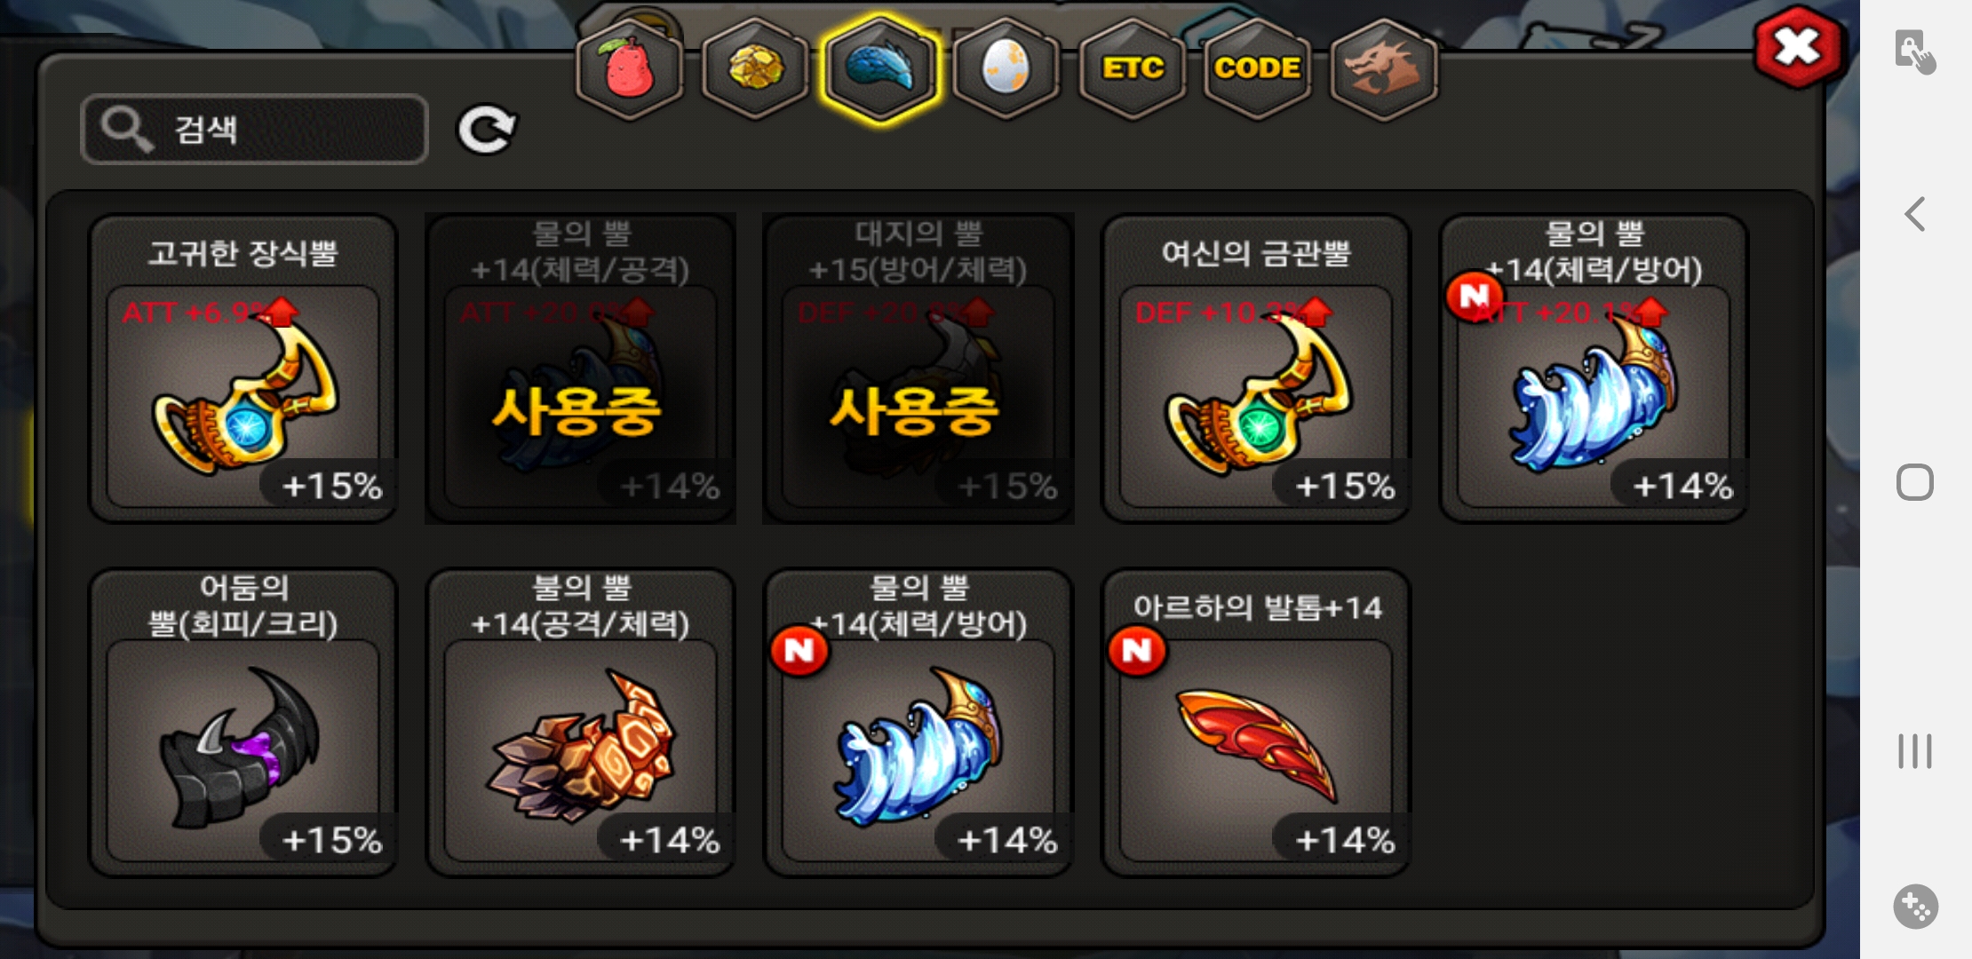Pick the 불의 뿔 +14(공격/체력) item
The image size is (1972, 959).
(581, 723)
